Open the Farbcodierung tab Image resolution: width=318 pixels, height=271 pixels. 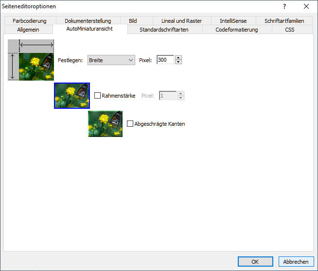tap(30, 21)
